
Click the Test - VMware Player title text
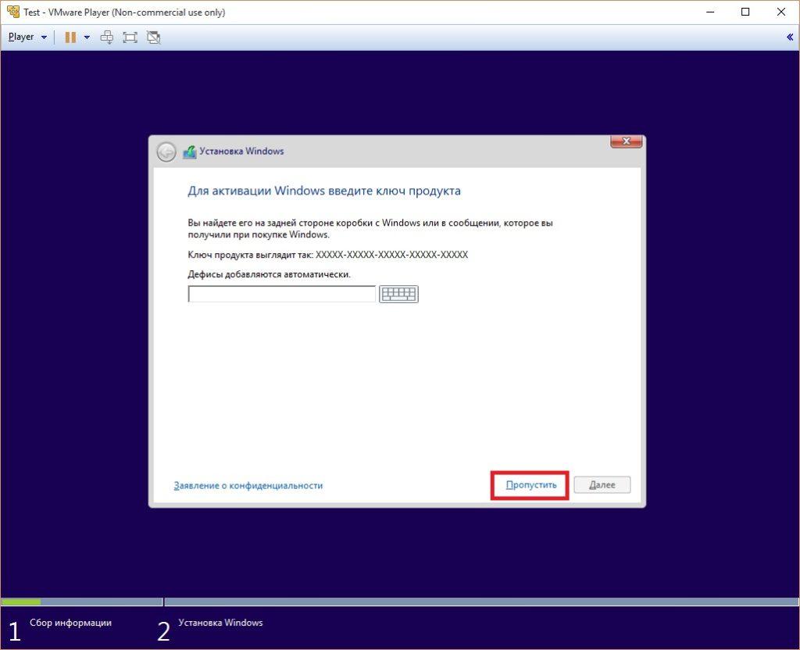(124, 12)
